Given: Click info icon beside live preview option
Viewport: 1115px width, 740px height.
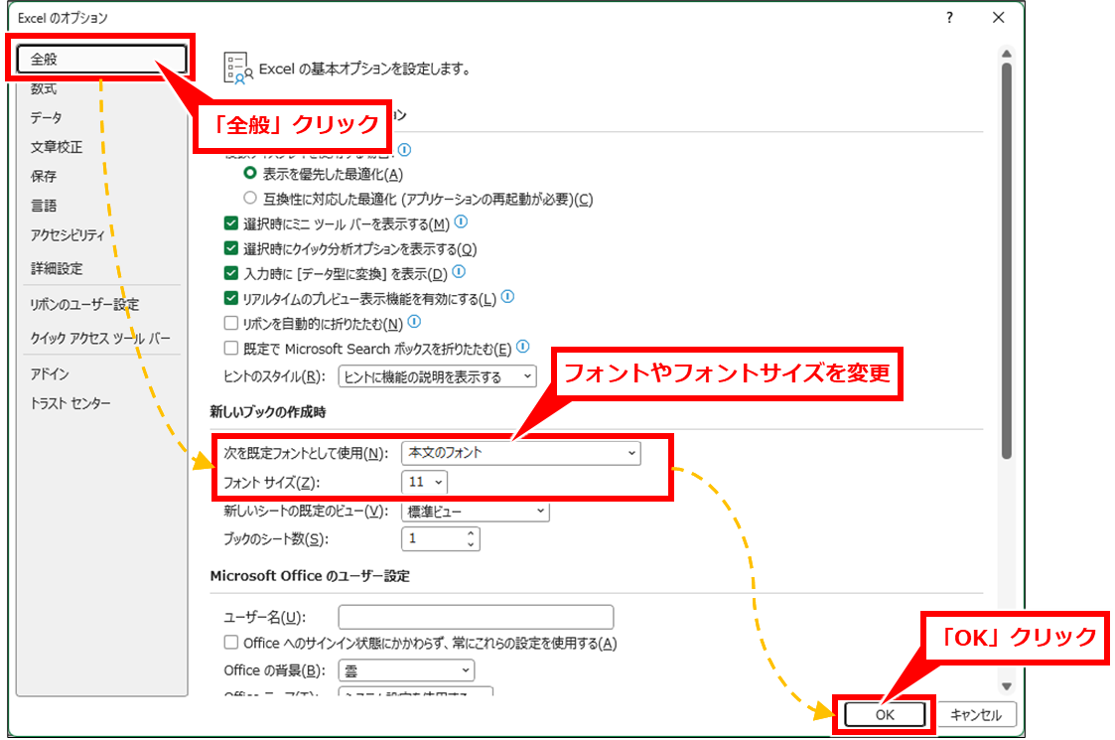Looking at the screenshot, I should (x=507, y=297).
